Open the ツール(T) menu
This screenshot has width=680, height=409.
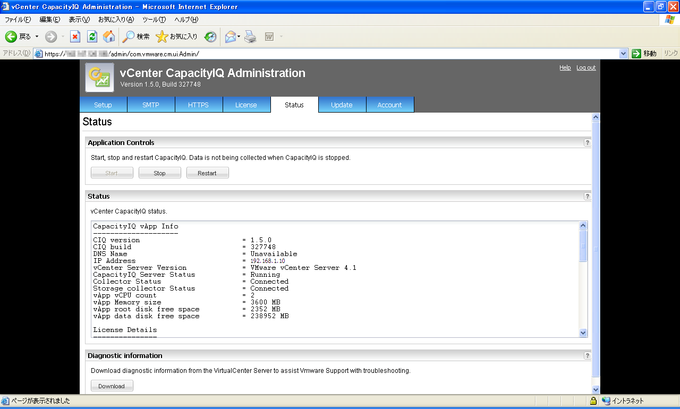point(154,20)
